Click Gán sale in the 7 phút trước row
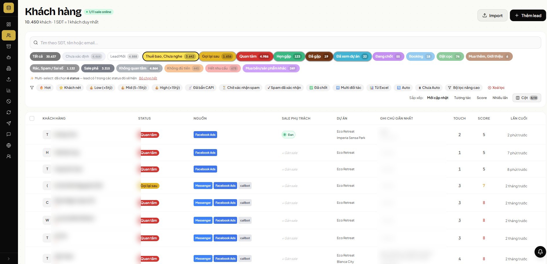547x264 pixels. click(290, 153)
